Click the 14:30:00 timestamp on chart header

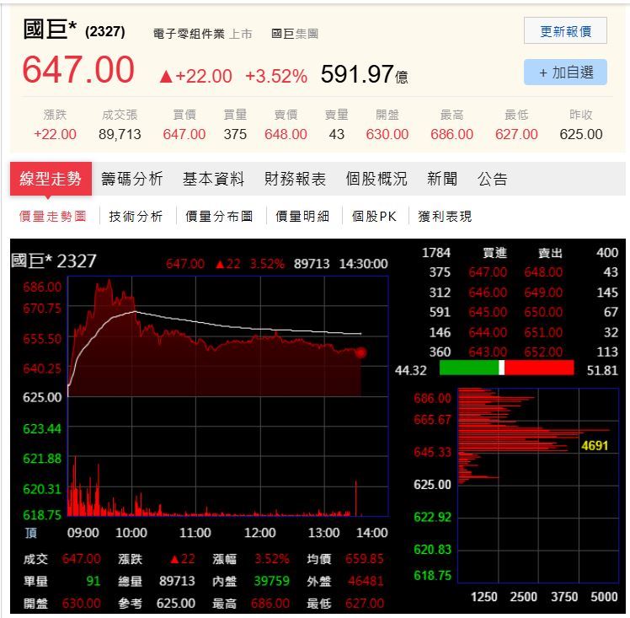click(363, 264)
